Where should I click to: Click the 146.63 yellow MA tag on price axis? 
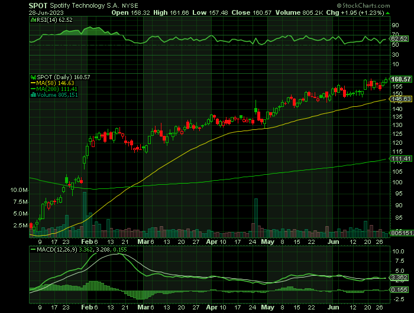[x=401, y=99]
